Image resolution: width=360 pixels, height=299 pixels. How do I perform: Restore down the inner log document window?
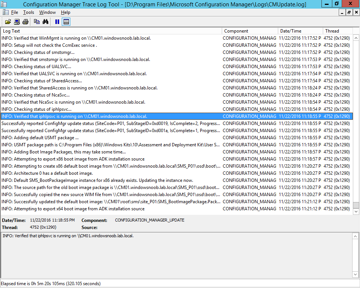click(349, 12)
